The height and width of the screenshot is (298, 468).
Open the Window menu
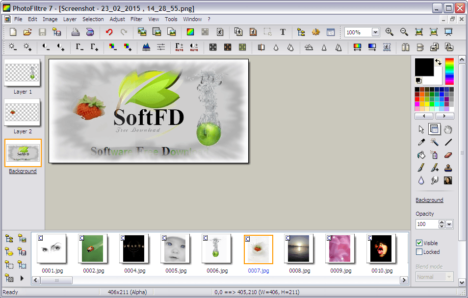click(192, 19)
